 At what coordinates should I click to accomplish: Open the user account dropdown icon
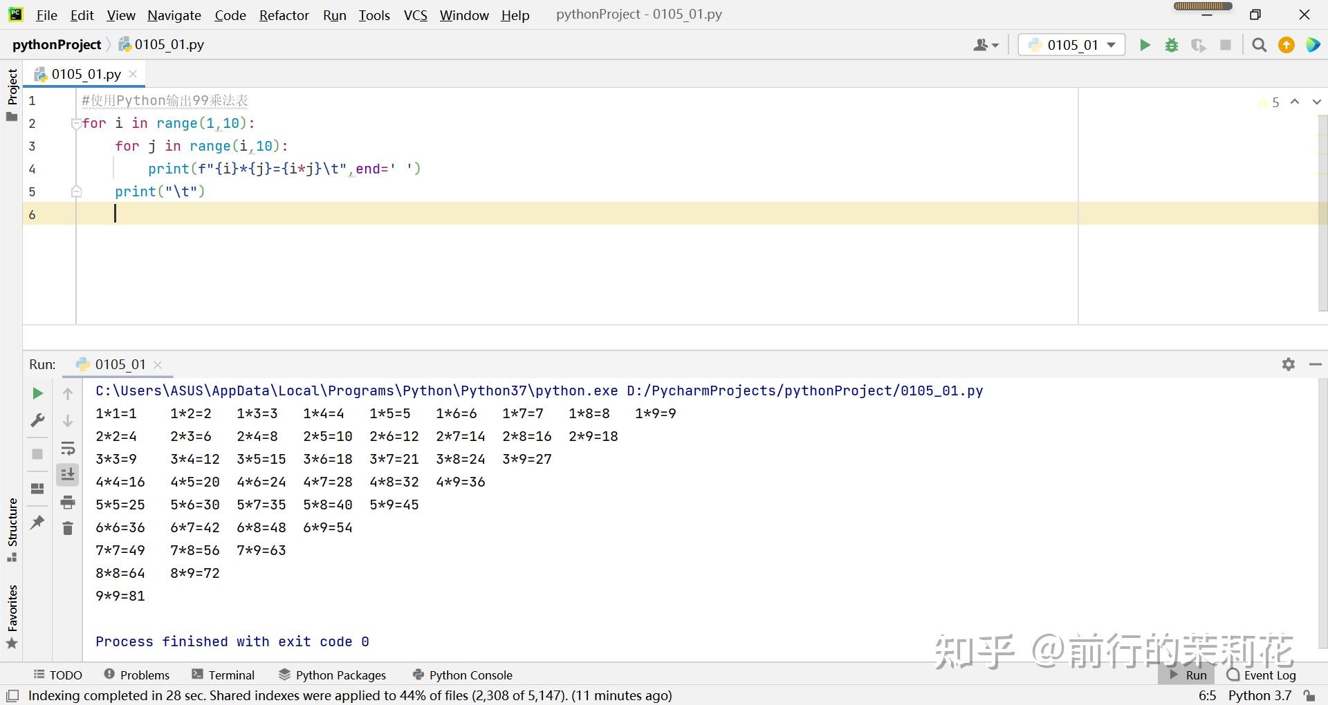tap(986, 45)
